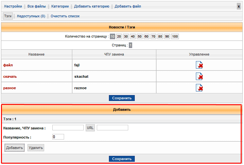Open Добавить категорию page
This screenshot has width=244, height=165.
click(92, 6)
